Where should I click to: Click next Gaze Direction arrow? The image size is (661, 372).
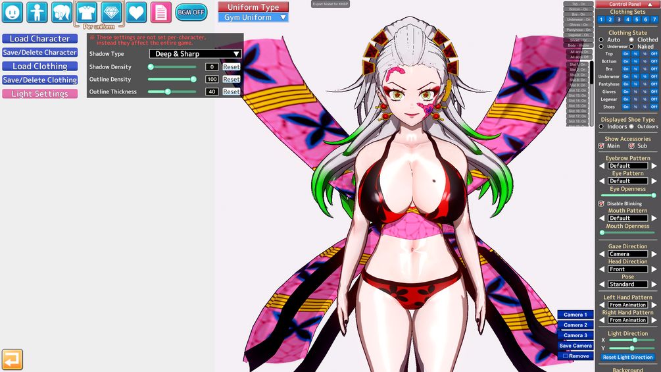pos(654,254)
